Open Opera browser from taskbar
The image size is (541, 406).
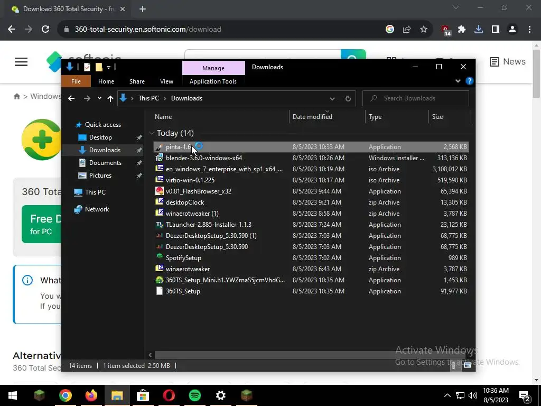[x=169, y=395]
